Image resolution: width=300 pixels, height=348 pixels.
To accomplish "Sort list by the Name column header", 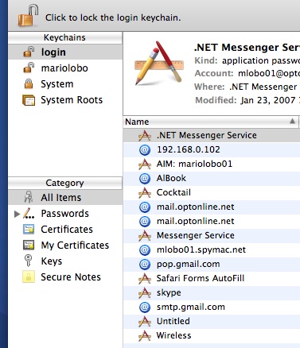I will (211, 122).
